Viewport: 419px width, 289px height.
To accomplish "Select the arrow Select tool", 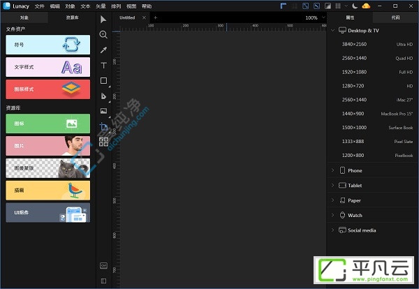I will (x=103, y=20).
